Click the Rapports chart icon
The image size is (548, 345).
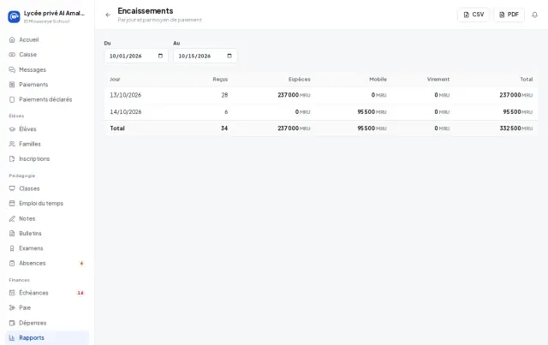pos(12,337)
